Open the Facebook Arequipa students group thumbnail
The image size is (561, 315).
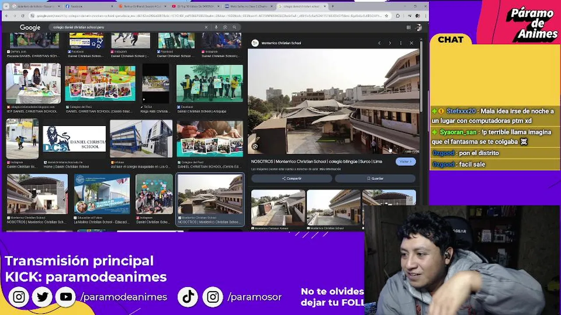209,84
